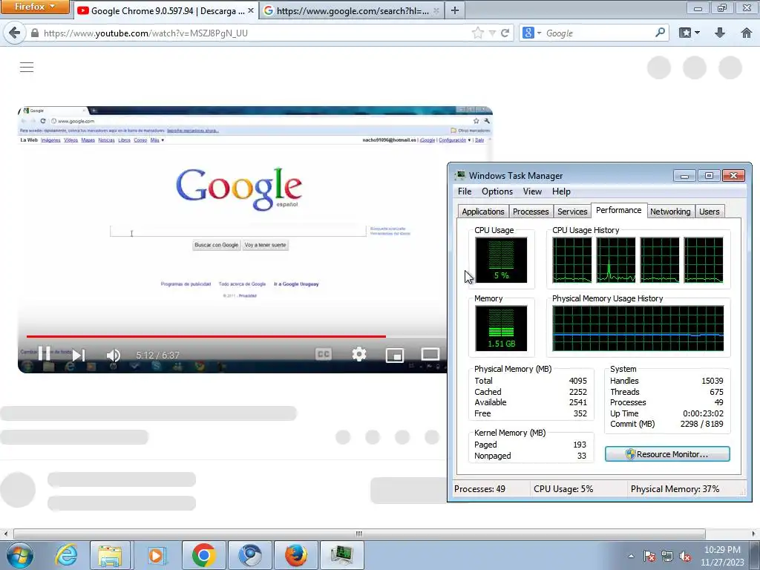Open the Firefox application menu button
Image resolution: width=760 pixels, height=570 pixels.
point(34,7)
